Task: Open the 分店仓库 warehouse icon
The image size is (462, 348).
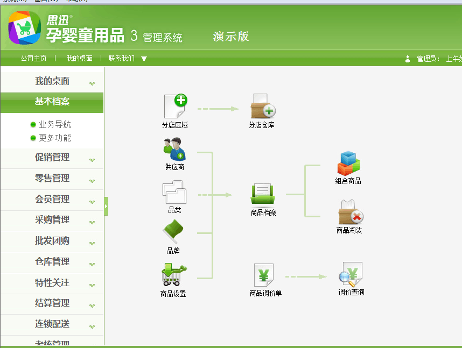Action: click(x=263, y=106)
